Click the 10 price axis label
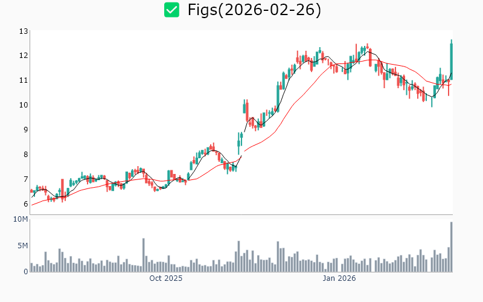The height and width of the screenshot is (302, 483). [24, 105]
